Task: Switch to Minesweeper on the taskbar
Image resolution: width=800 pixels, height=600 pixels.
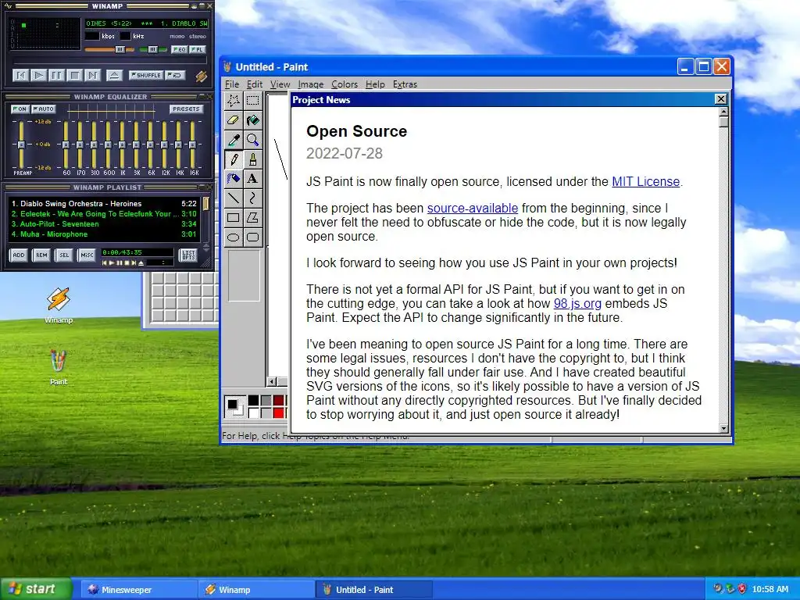Action: coord(139,589)
